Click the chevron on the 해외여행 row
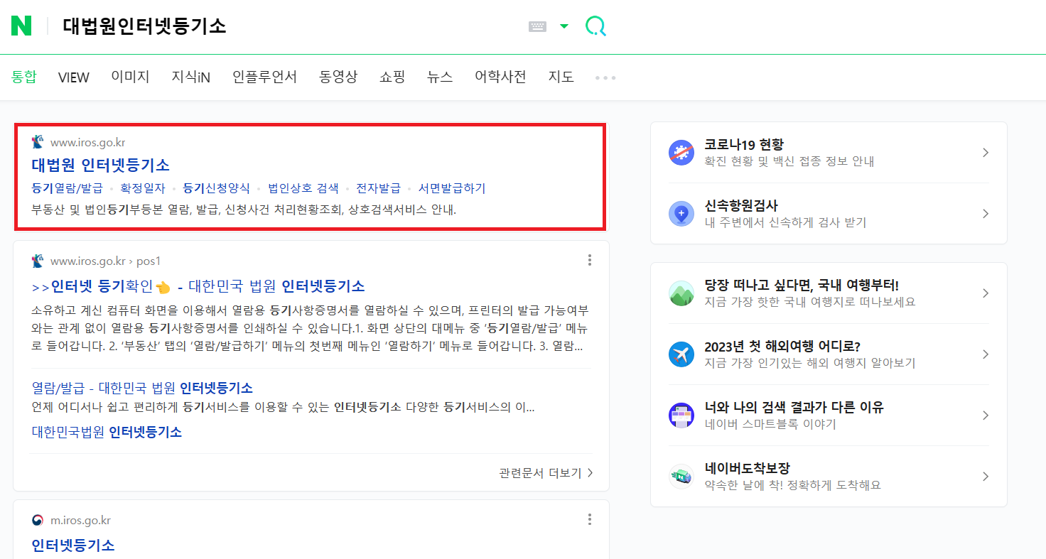Screen dimensions: 1046x559 [985, 354]
